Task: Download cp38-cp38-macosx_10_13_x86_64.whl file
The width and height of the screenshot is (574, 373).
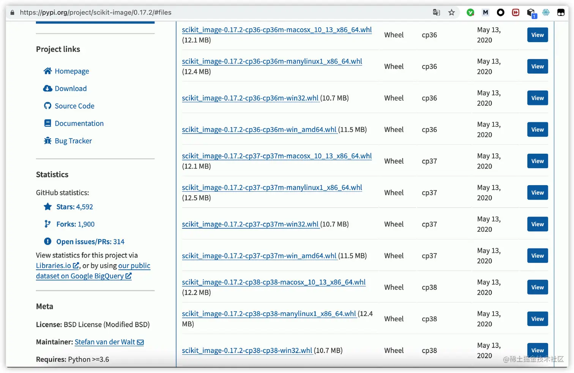Action: [x=274, y=282]
